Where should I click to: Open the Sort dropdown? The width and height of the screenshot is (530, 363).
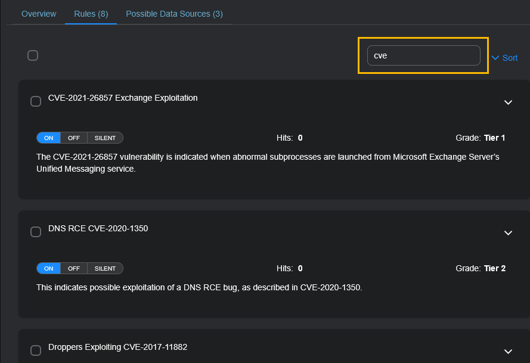[x=504, y=58]
